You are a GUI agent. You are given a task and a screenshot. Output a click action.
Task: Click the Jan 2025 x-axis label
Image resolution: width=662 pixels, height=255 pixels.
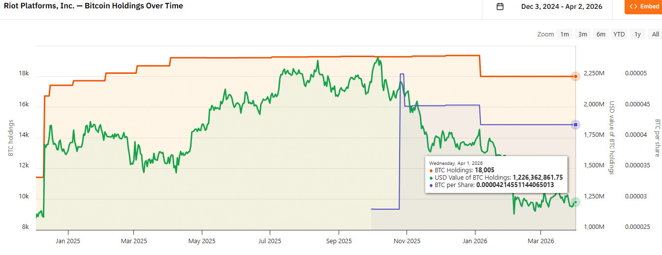tap(68, 241)
